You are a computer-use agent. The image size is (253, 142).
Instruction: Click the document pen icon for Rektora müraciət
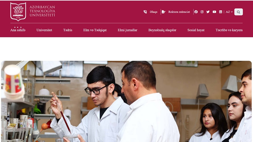pos(163,12)
